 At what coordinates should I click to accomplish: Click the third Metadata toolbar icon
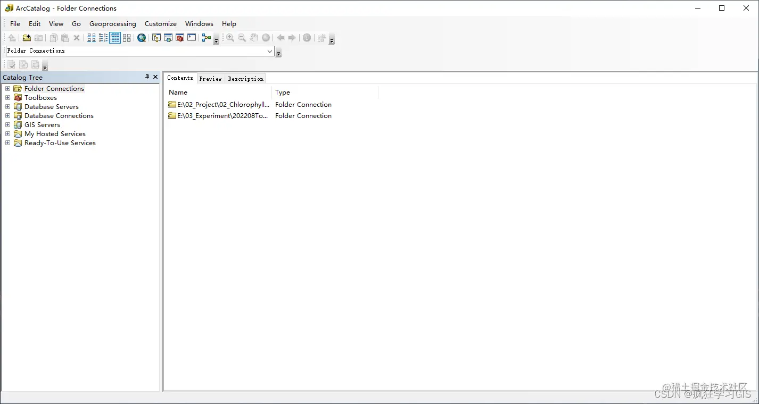coord(35,64)
